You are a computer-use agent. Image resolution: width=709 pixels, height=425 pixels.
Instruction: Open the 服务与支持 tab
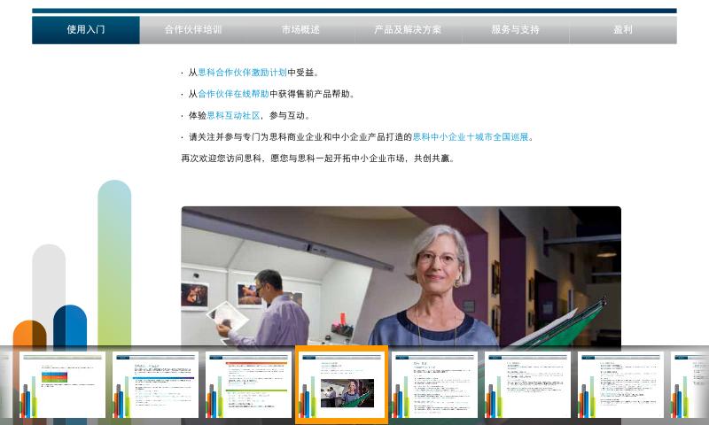515,30
